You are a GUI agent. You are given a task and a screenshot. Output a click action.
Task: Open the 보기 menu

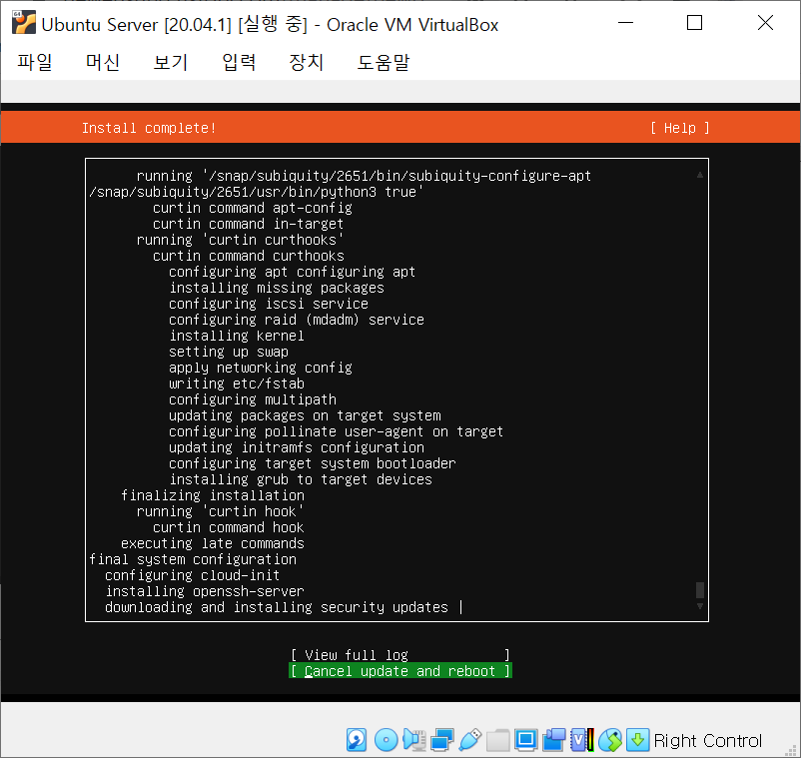(171, 62)
